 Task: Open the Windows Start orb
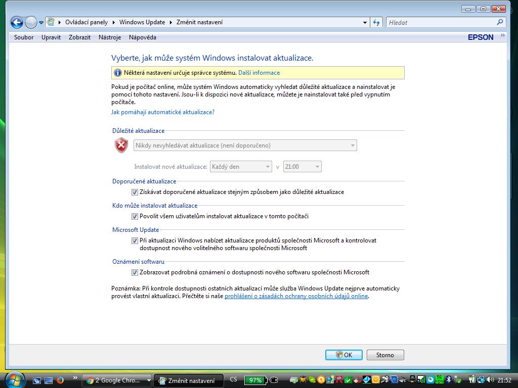[14, 379]
